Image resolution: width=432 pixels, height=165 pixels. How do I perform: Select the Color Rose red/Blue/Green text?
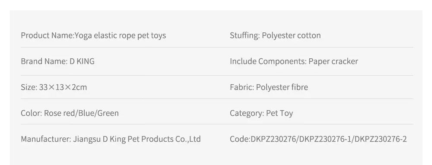pyautogui.click(x=70, y=113)
